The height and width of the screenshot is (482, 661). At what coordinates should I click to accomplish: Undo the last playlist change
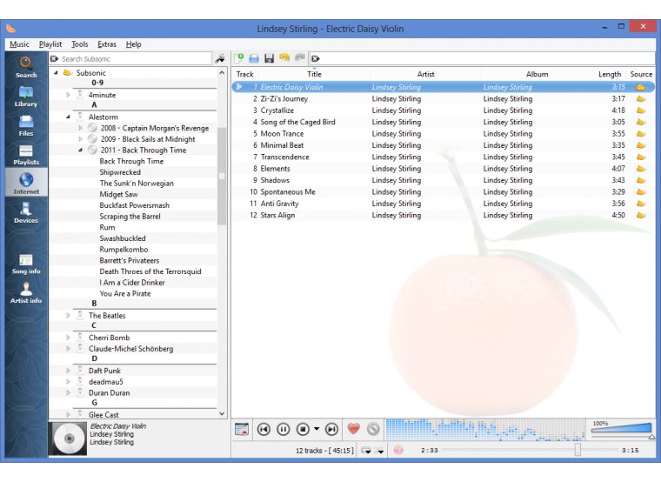[x=284, y=57]
